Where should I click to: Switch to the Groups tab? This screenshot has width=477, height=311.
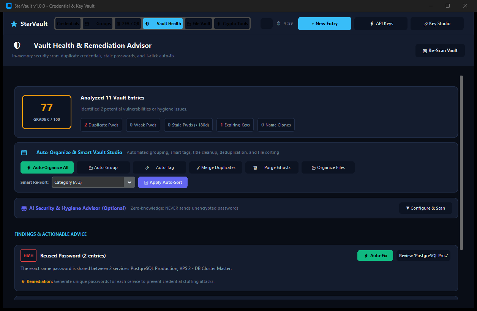[98, 24]
